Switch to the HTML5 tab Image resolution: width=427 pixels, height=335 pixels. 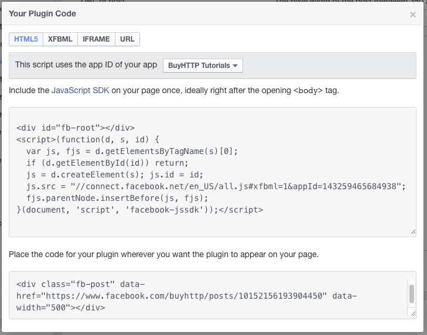[x=26, y=39]
